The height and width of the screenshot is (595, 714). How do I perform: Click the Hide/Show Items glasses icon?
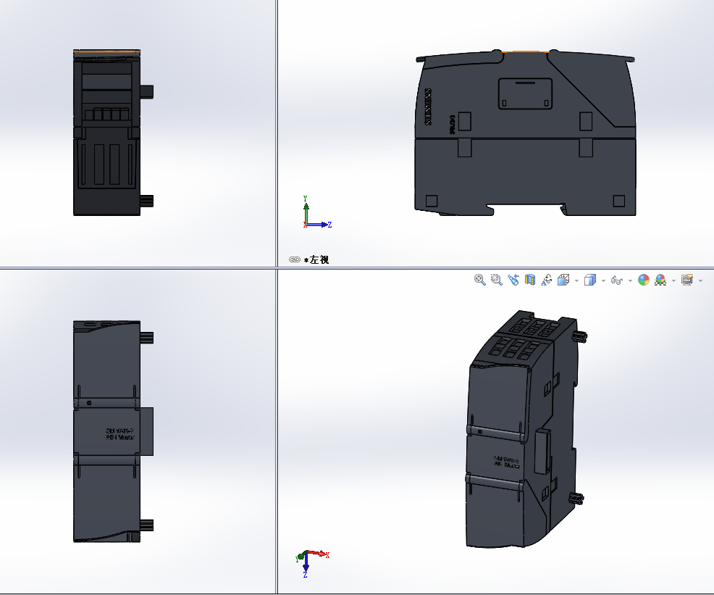(x=616, y=280)
